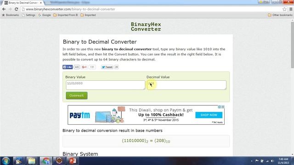Viewport: 294px width, 165px height.
Task: Click the Facebook like count 445
Action: click(77, 67)
